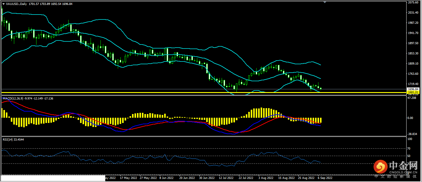Click the 17 May 2022 date marker
Viewport: 422px width, 182px height.
[x=128, y=178]
